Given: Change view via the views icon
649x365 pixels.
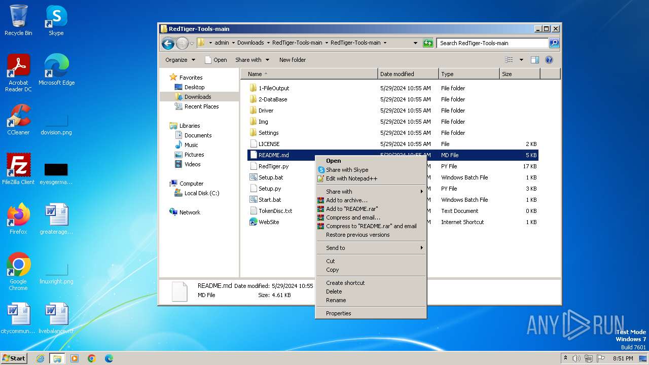Looking at the screenshot, I should pyautogui.click(x=509, y=60).
